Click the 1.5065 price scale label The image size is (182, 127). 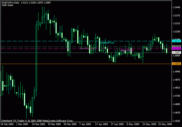[176, 55]
